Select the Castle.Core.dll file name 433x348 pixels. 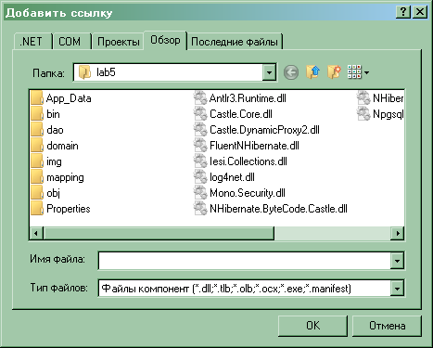pos(241,114)
